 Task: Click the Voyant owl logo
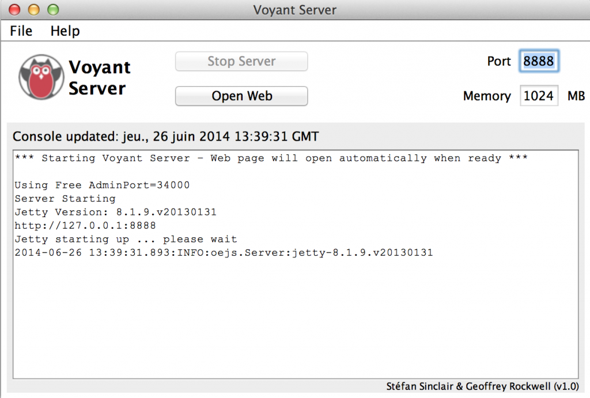[x=41, y=77]
